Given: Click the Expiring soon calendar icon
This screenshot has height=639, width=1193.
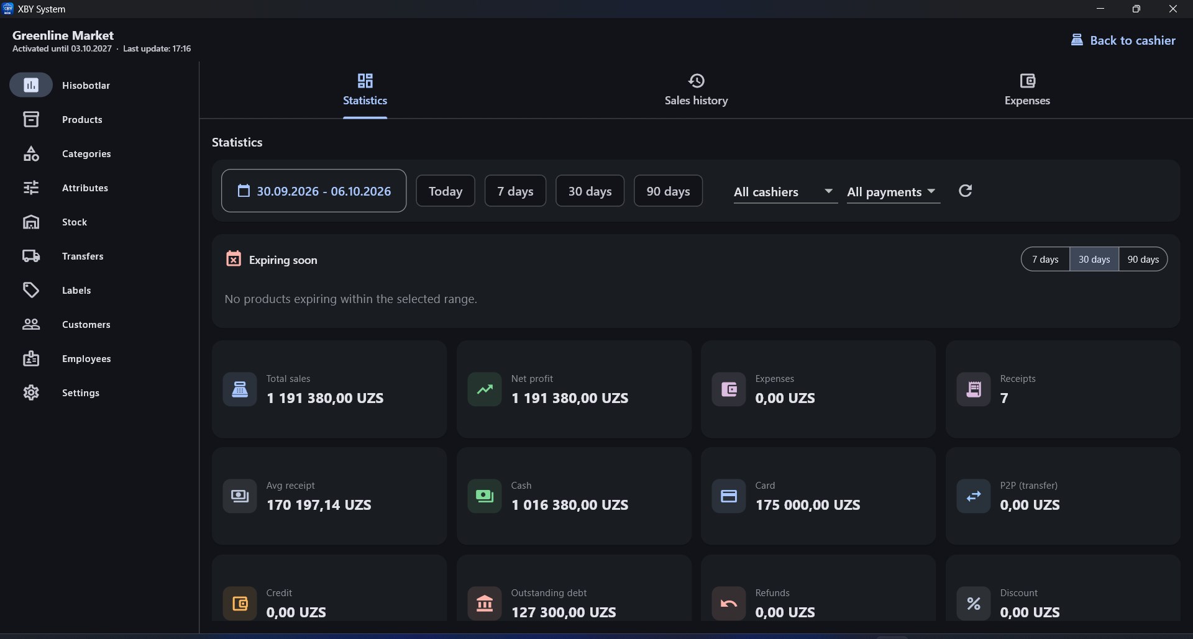Looking at the screenshot, I should (x=234, y=259).
